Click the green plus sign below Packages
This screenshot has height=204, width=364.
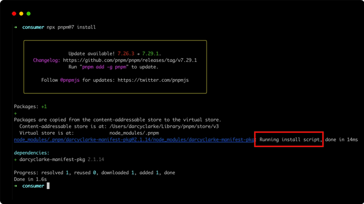(x=15, y=113)
